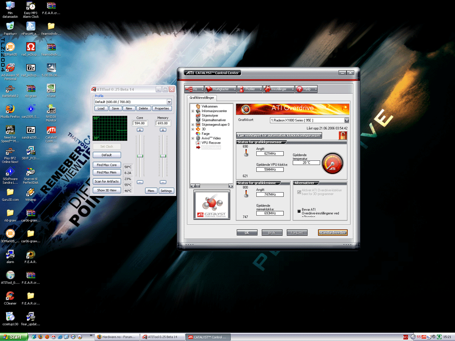Open the 3DMark05 desktop icon
The image size is (455, 341).
coord(10,47)
